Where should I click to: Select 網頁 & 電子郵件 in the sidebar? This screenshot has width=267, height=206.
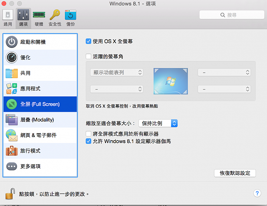(x=40, y=135)
